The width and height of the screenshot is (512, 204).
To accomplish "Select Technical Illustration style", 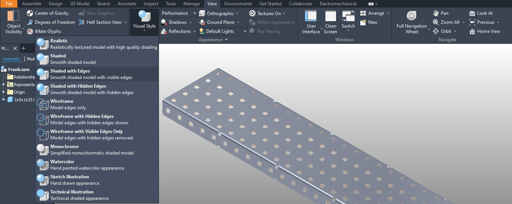I will [x=97, y=195].
